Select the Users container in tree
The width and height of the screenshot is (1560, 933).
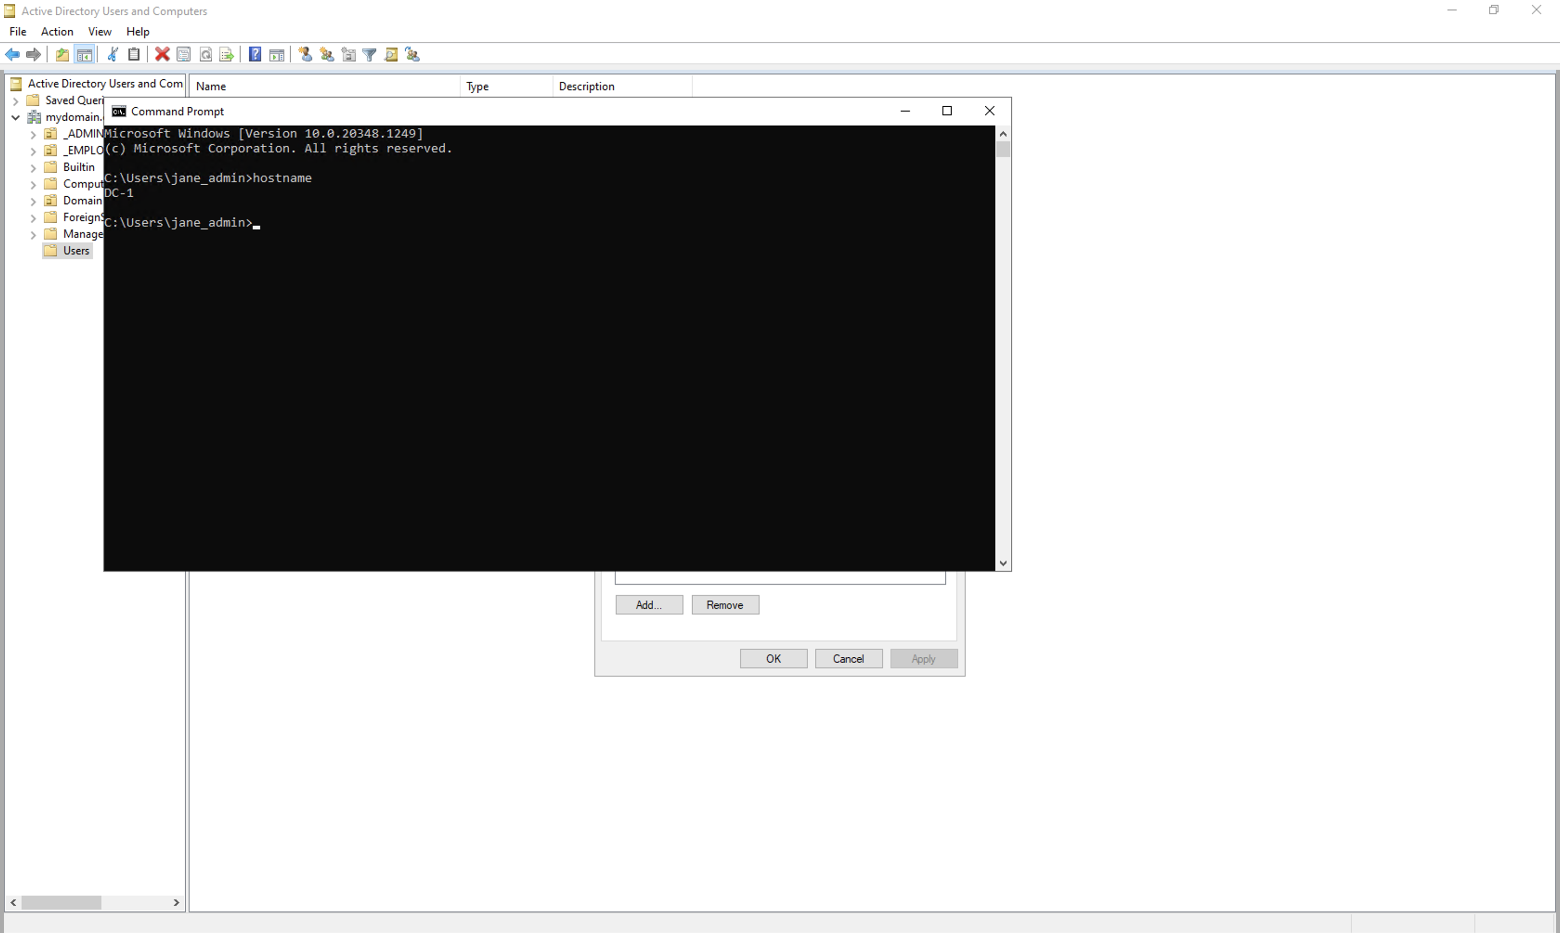[67, 251]
